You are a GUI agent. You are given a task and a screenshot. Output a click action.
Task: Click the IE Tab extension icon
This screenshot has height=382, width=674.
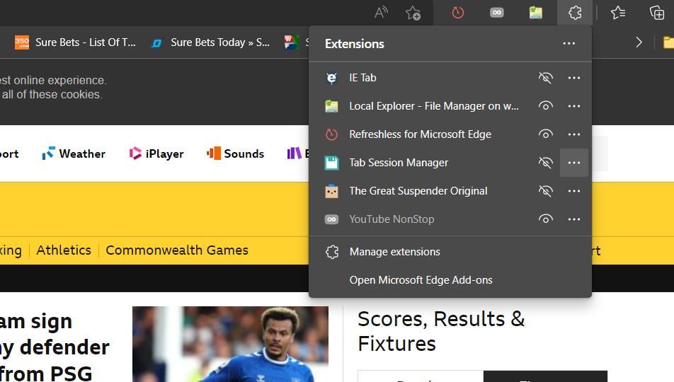pos(331,78)
